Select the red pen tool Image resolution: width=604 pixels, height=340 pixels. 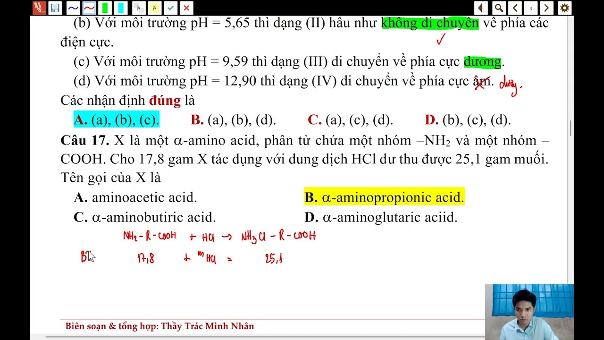[x=88, y=8]
